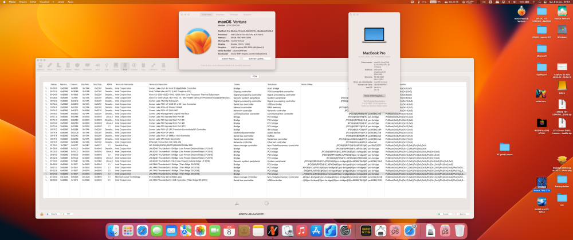Open the NVRAM section in Hackintool toolbar
Screen dimensions: 573x240
tap(68, 66)
